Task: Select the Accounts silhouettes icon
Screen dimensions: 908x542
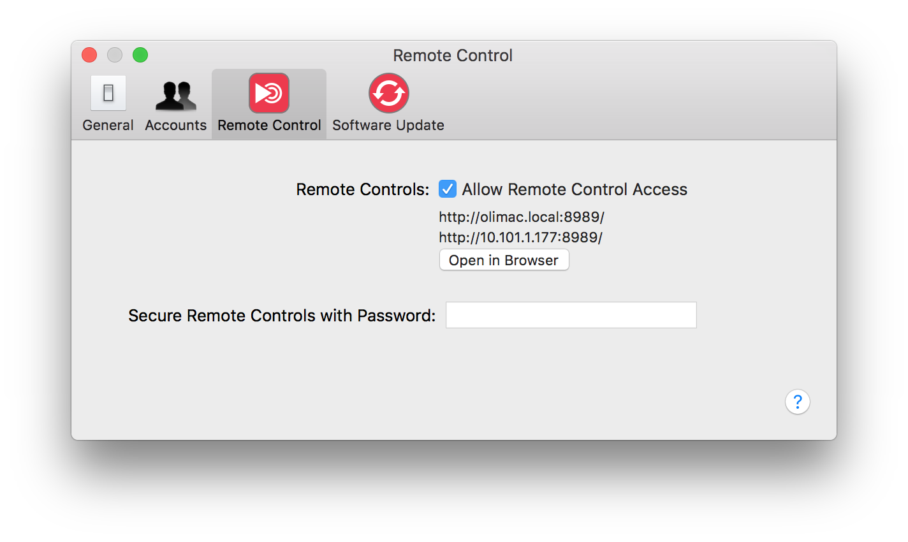Action: pyautogui.click(x=176, y=96)
